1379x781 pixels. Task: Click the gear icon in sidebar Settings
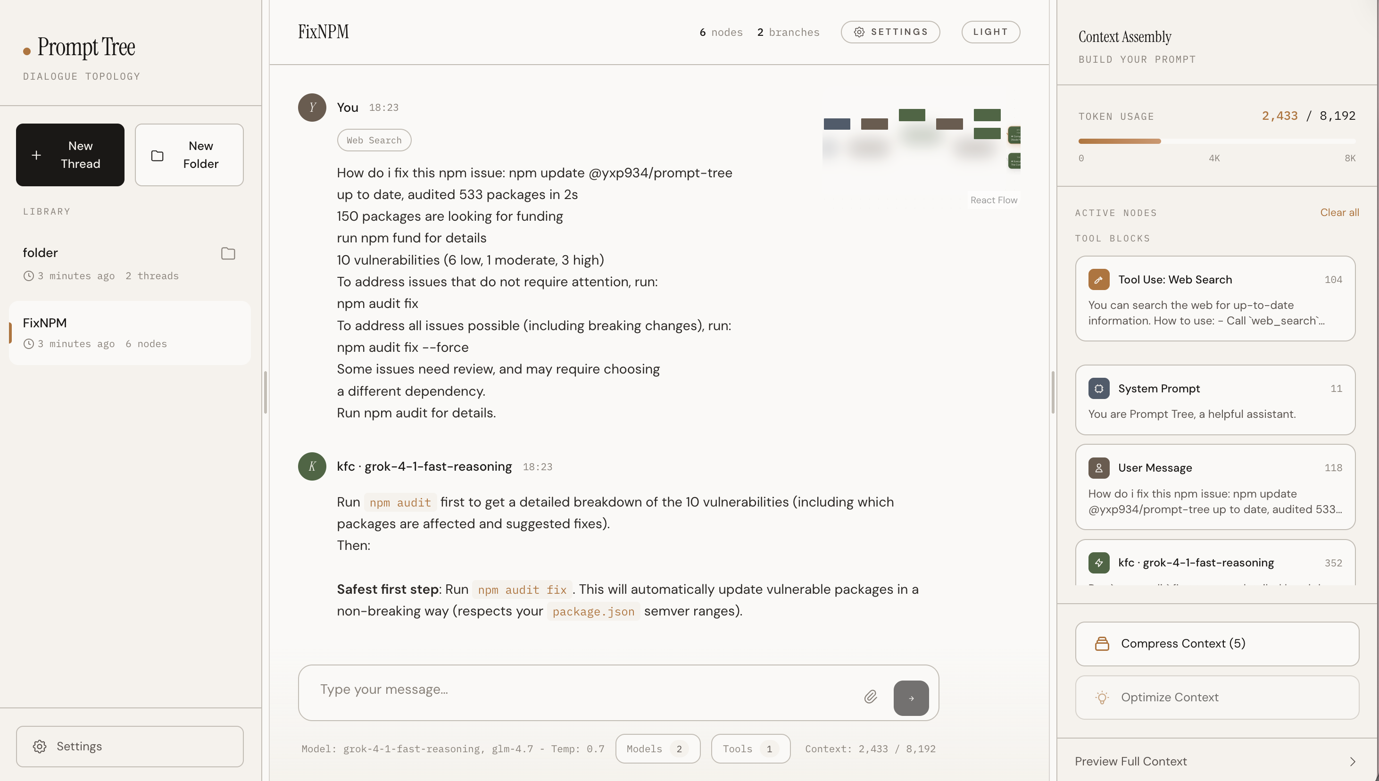point(40,746)
